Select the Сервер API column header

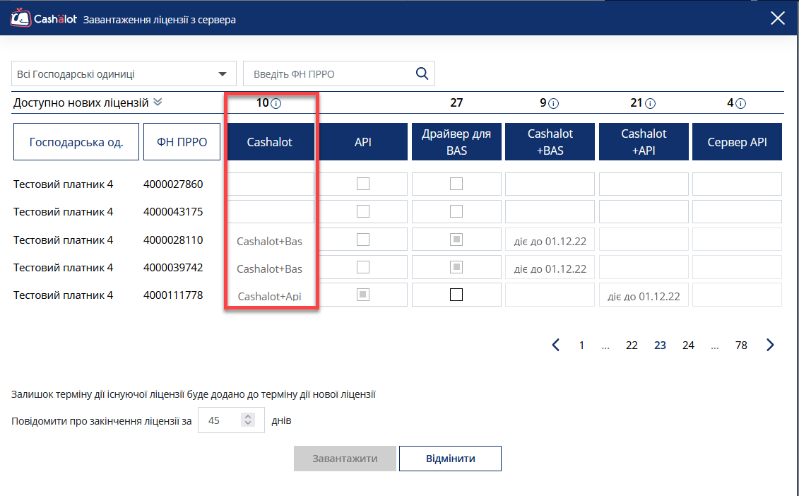pyautogui.click(x=737, y=142)
